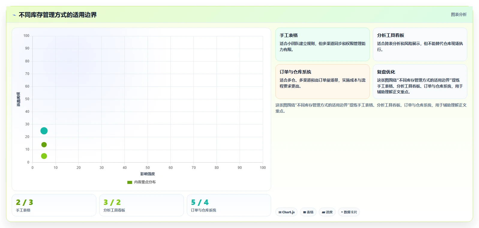This screenshot has height=228, width=479.
Task: Click the y-axis tick label 100
Action: pyautogui.click(x=26, y=36)
